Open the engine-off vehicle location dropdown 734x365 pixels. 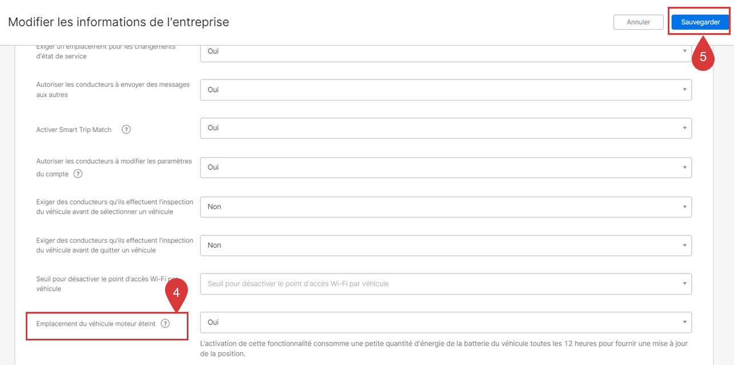tap(446, 322)
